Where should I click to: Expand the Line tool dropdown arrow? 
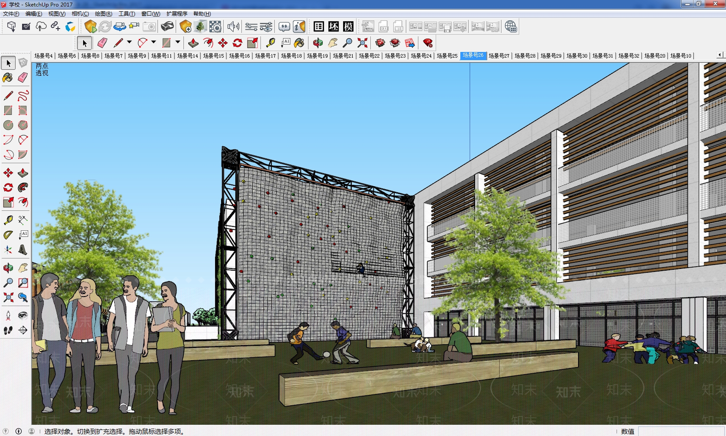(x=129, y=42)
